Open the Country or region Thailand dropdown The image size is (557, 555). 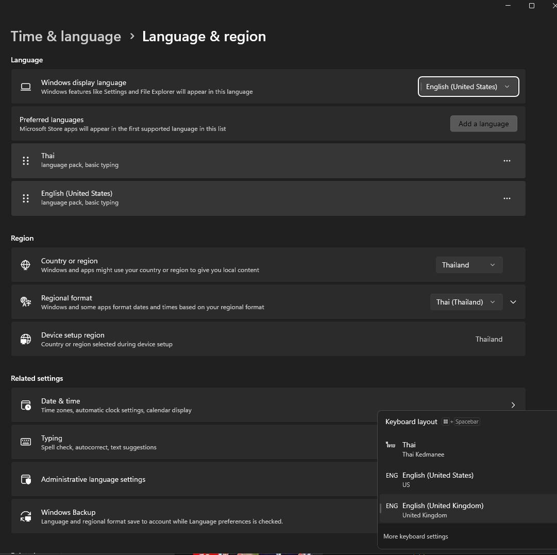469,265
